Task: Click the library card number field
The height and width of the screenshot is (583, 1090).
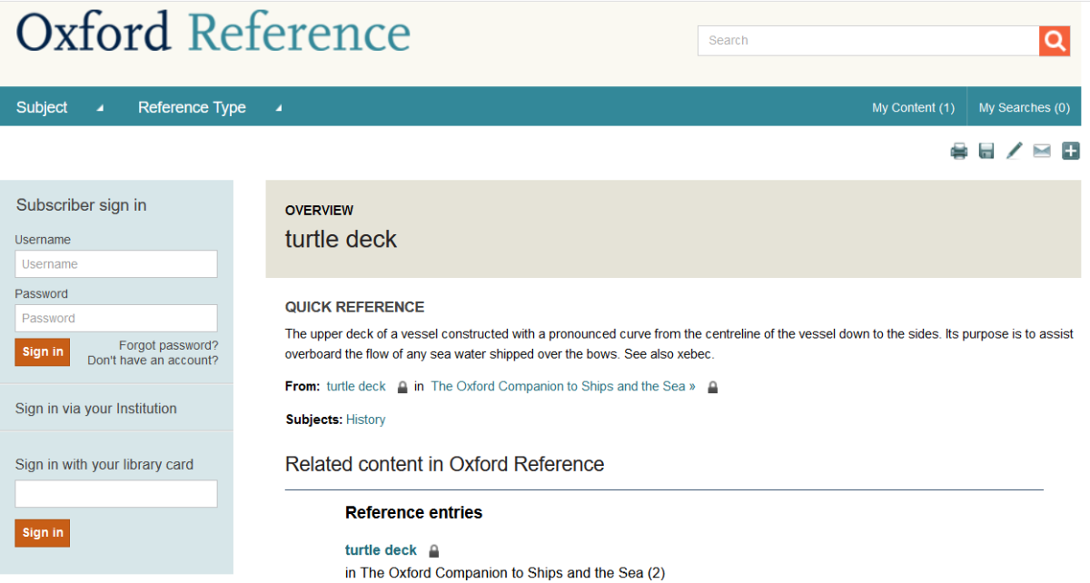Action: 116,494
